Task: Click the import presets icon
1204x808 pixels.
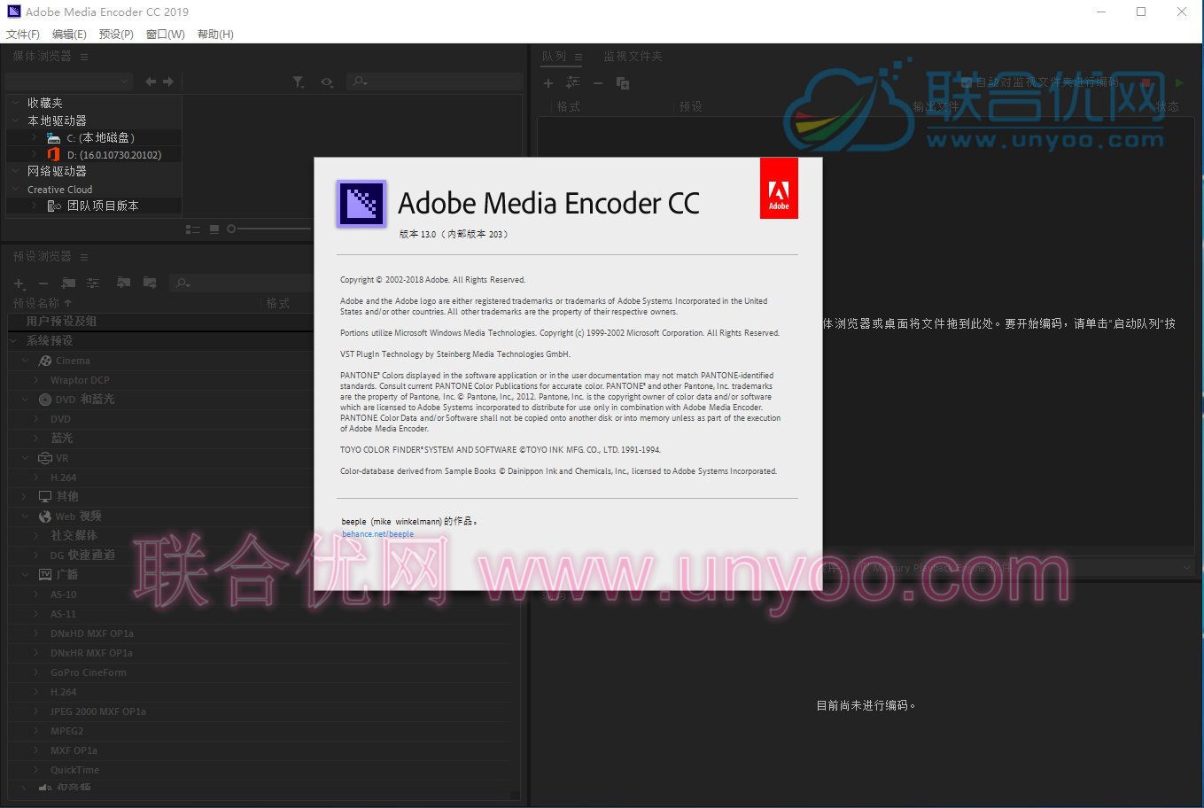Action: pyautogui.click(x=124, y=284)
